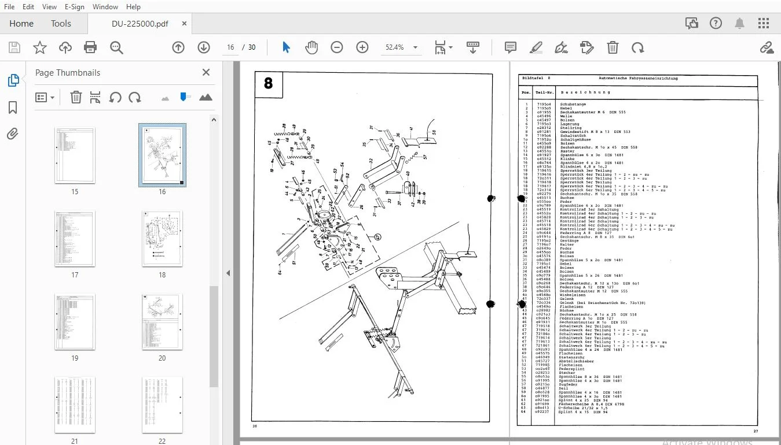Image resolution: width=781 pixels, height=445 pixels.
Task: Enlarge thumbnail size large mountain icon
Action: pyautogui.click(x=206, y=97)
